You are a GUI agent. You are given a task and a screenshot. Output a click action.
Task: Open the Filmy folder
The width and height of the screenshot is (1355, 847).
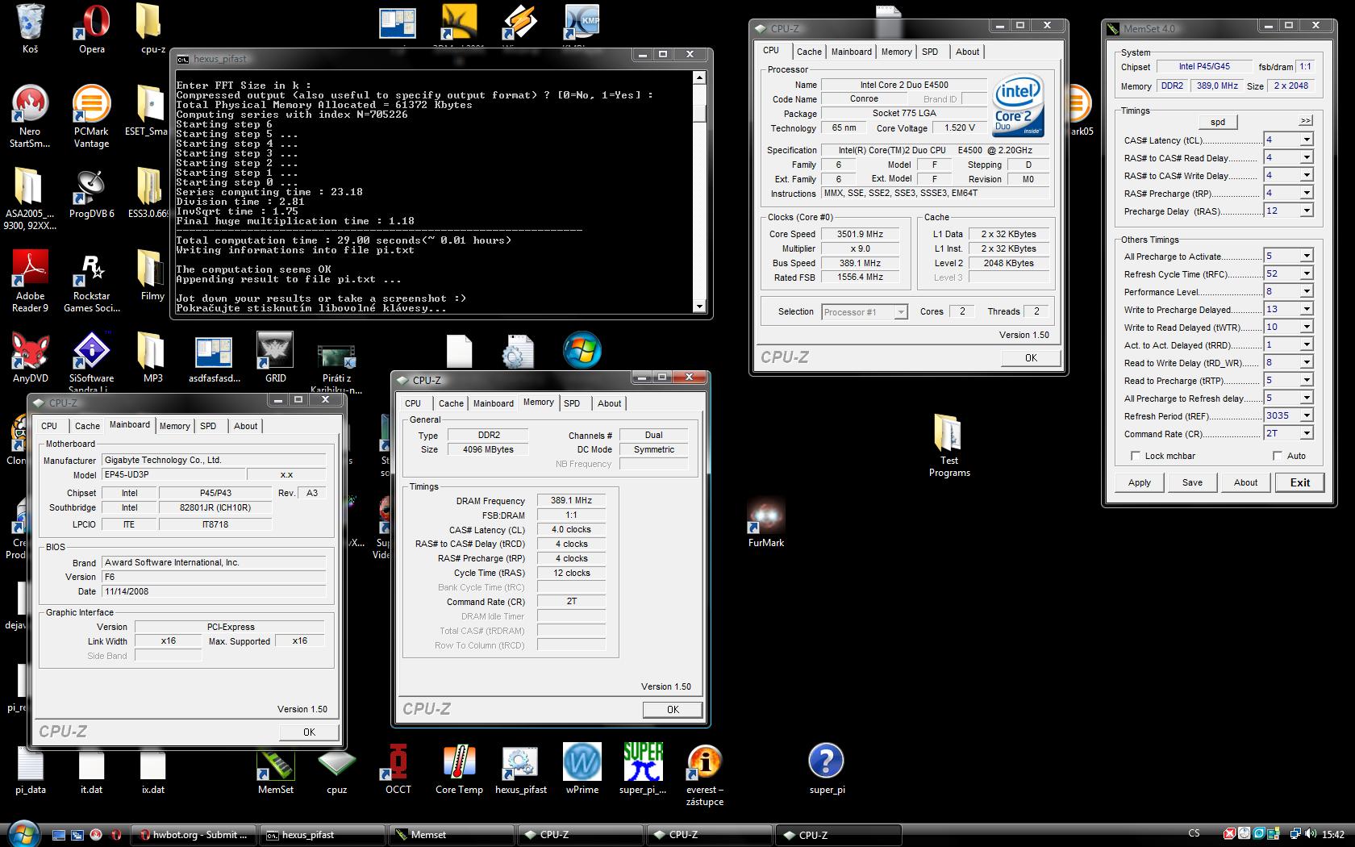tap(152, 276)
